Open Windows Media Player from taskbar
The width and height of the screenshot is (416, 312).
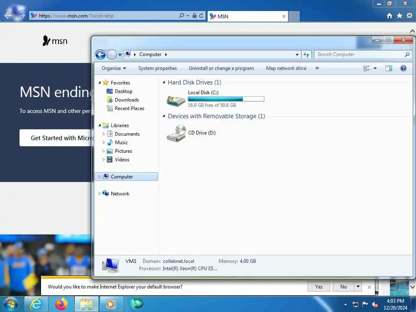pos(111,304)
